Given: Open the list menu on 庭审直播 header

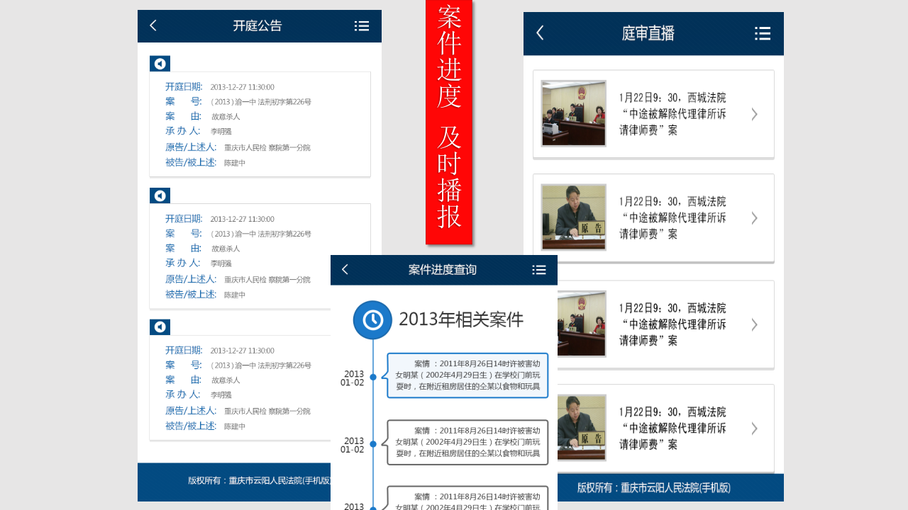Looking at the screenshot, I should [x=763, y=33].
